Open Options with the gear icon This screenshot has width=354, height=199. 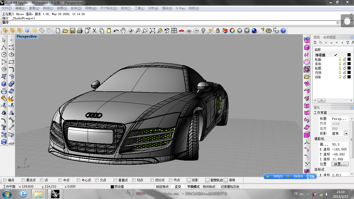click(x=269, y=31)
